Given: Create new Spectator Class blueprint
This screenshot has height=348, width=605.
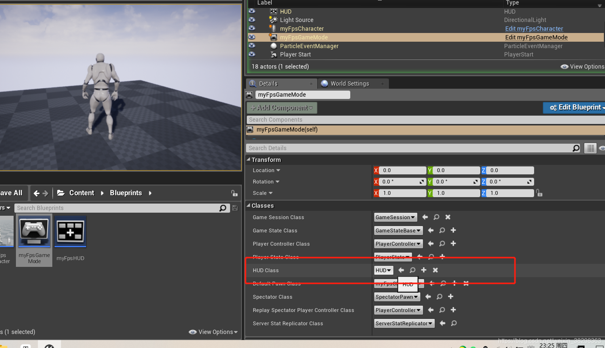Looking at the screenshot, I should 451,297.
